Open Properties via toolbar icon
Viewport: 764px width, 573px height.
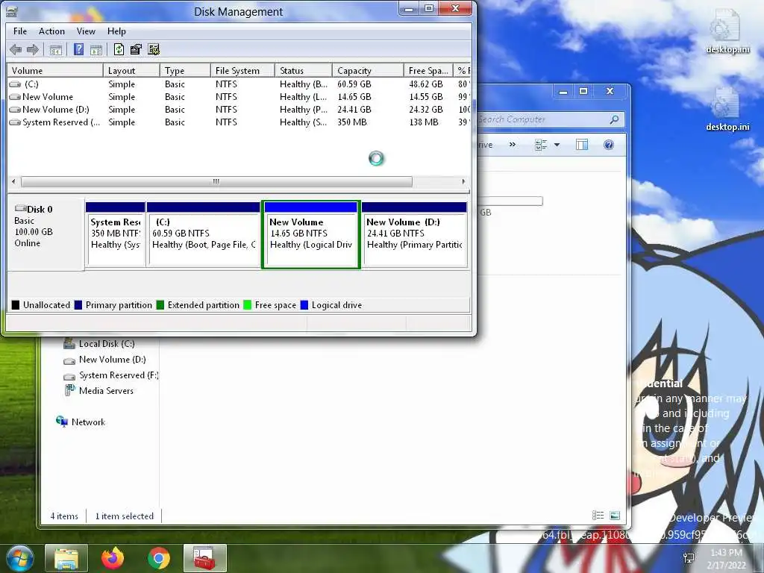click(x=136, y=49)
